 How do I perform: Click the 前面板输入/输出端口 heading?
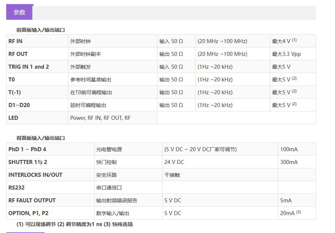coord(41,30)
